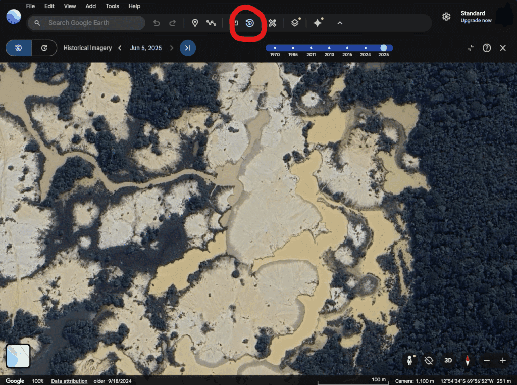The image size is (517, 385).
Task: Collapse the historical imagery timeline panel
Action: [x=471, y=48]
